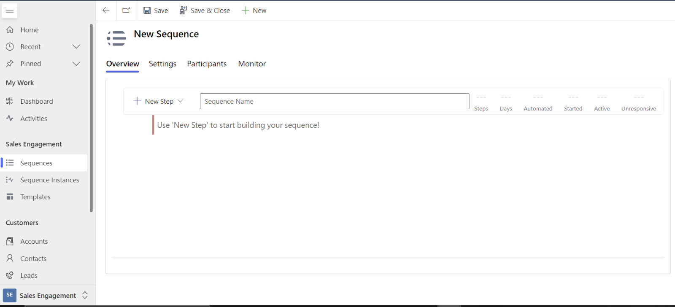Click the Save floppy disk icon
Image resolution: width=675 pixels, height=307 pixels.
(147, 11)
